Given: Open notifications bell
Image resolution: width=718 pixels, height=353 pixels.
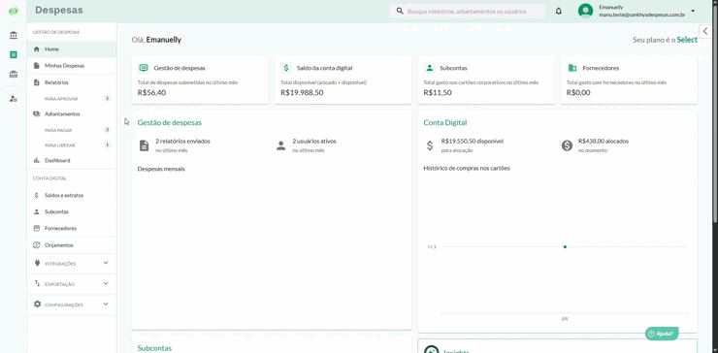Looking at the screenshot, I should click(x=559, y=11).
